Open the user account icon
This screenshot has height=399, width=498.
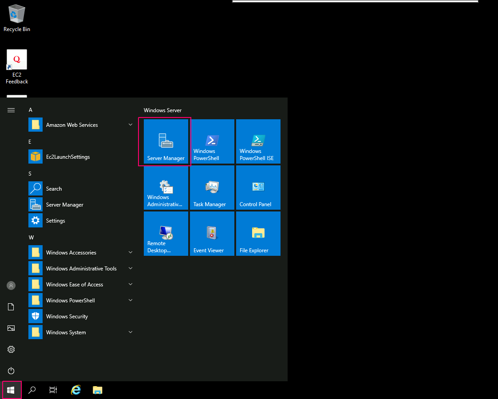[x=11, y=286]
